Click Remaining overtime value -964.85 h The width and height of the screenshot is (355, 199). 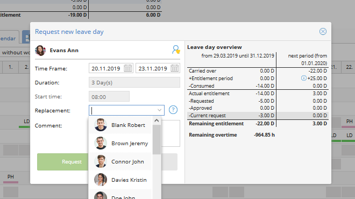point(264,134)
